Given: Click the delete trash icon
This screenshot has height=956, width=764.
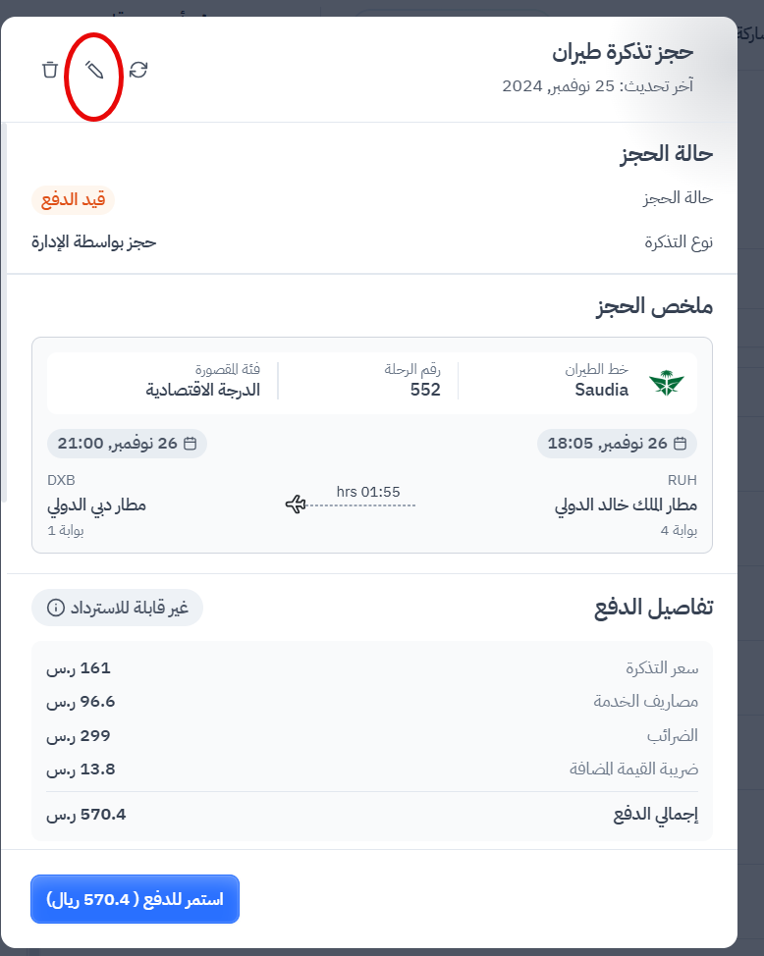Looking at the screenshot, I should (50, 70).
